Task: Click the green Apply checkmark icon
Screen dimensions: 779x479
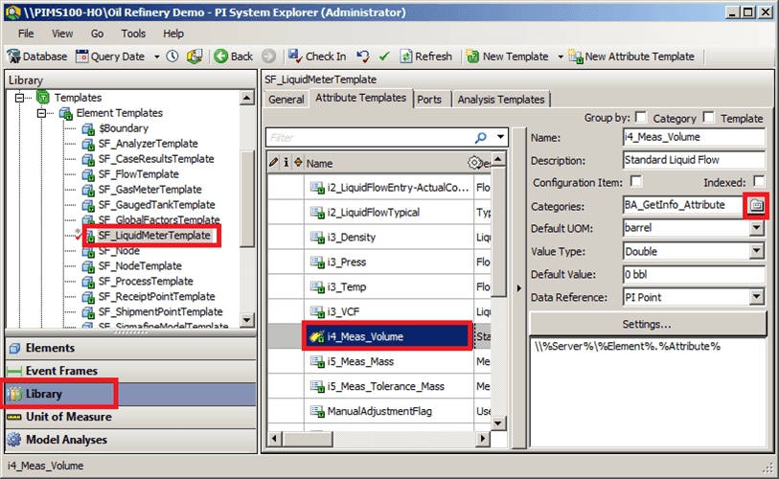Action: [x=384, y=57]
